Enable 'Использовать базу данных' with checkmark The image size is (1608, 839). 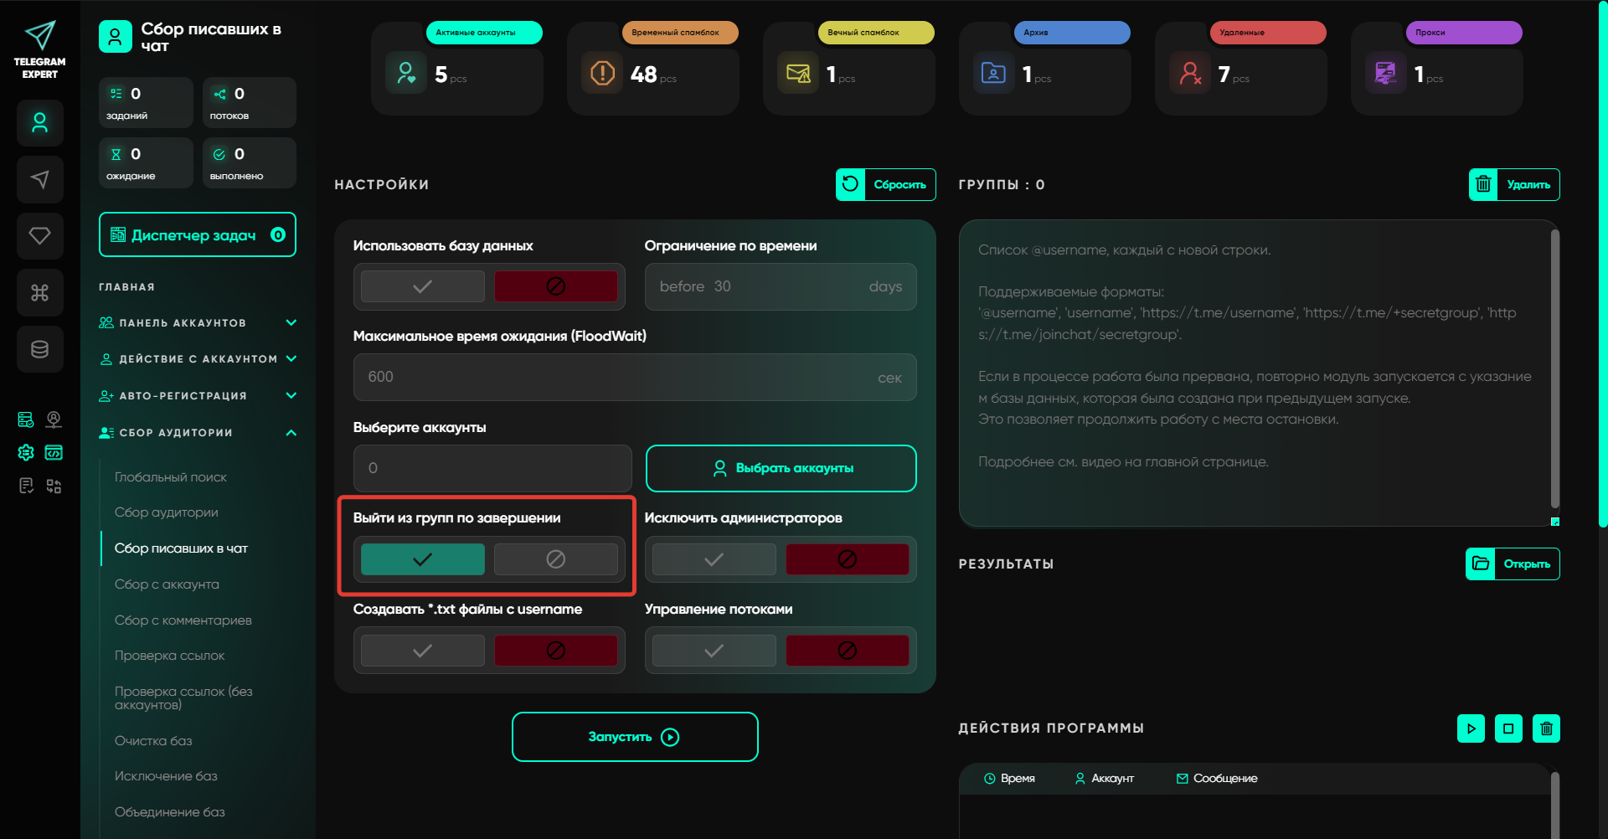422,286
